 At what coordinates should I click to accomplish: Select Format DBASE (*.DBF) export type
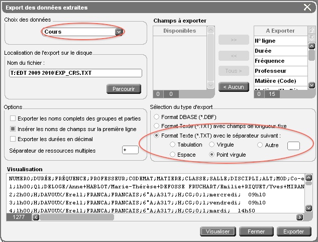157,116
